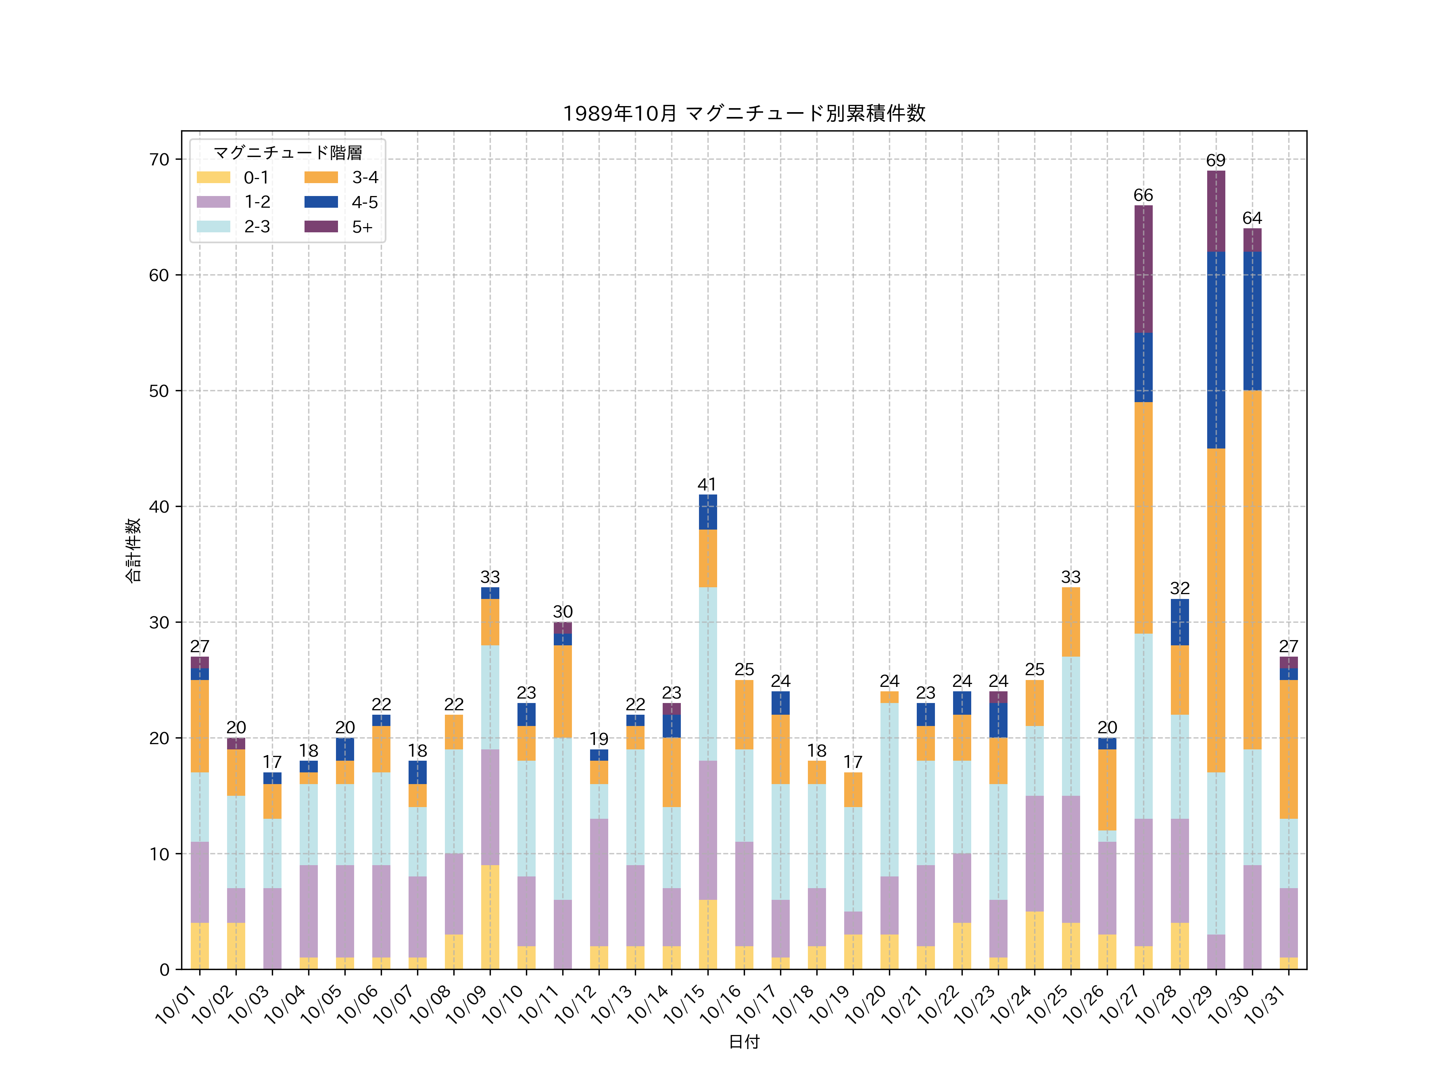Click the 2-3 legend color swatch
Image resolution: width=1452 pixels, height=1089 pixels.
click(x=213, y=226)
